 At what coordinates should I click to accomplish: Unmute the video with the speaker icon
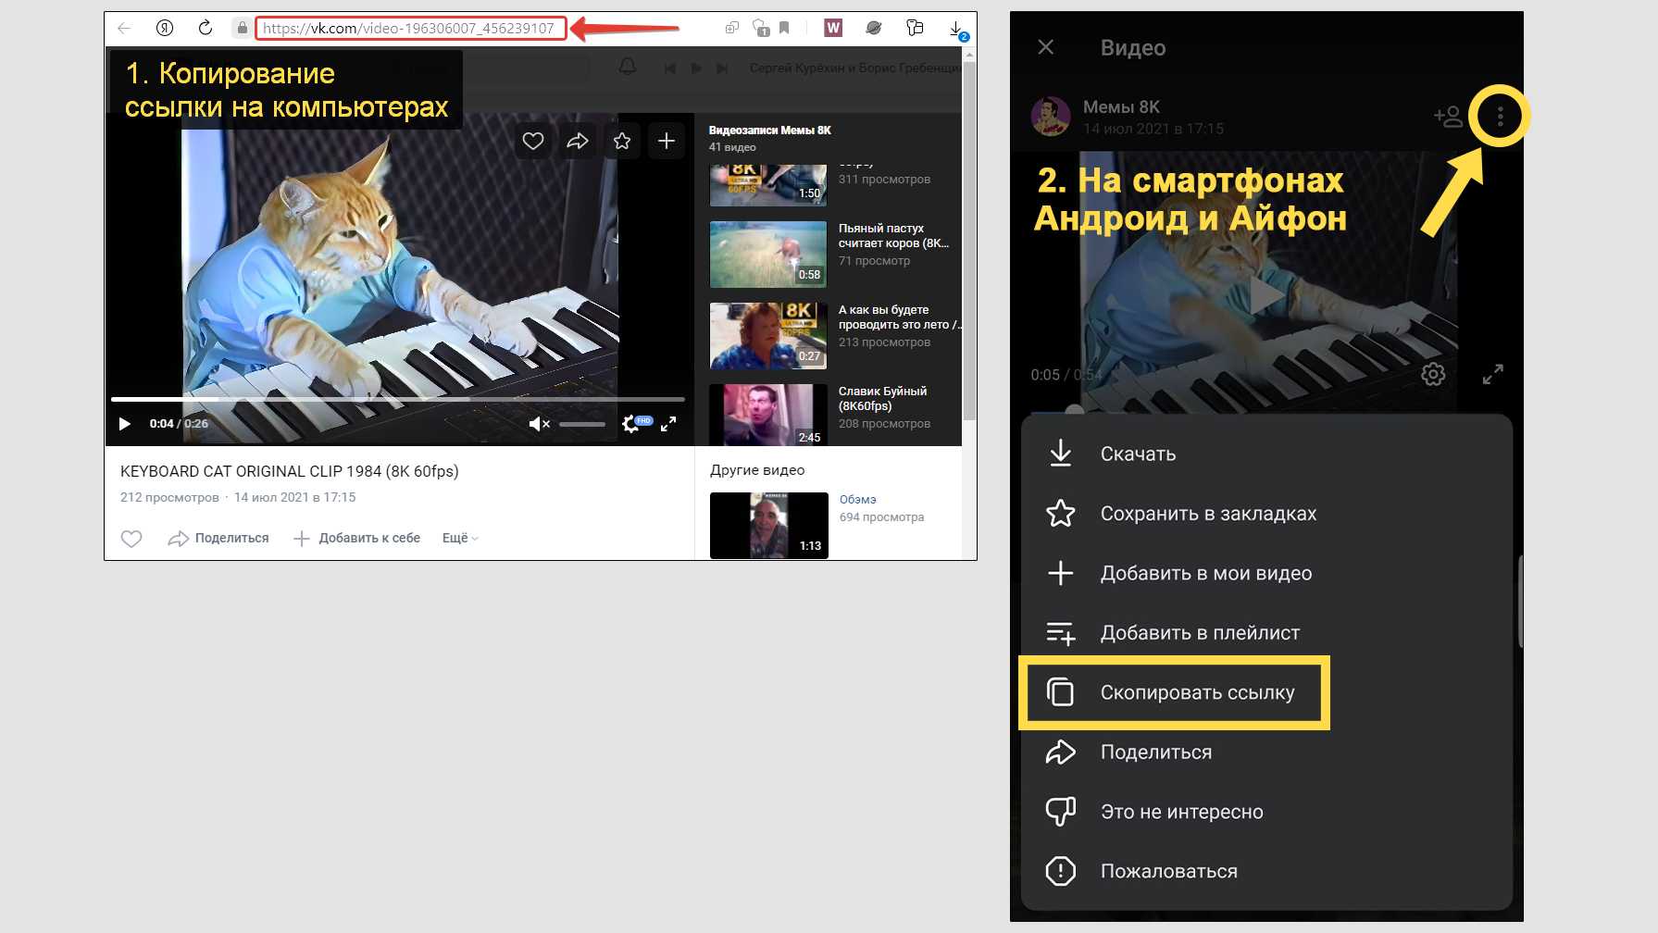pos(539,424)
